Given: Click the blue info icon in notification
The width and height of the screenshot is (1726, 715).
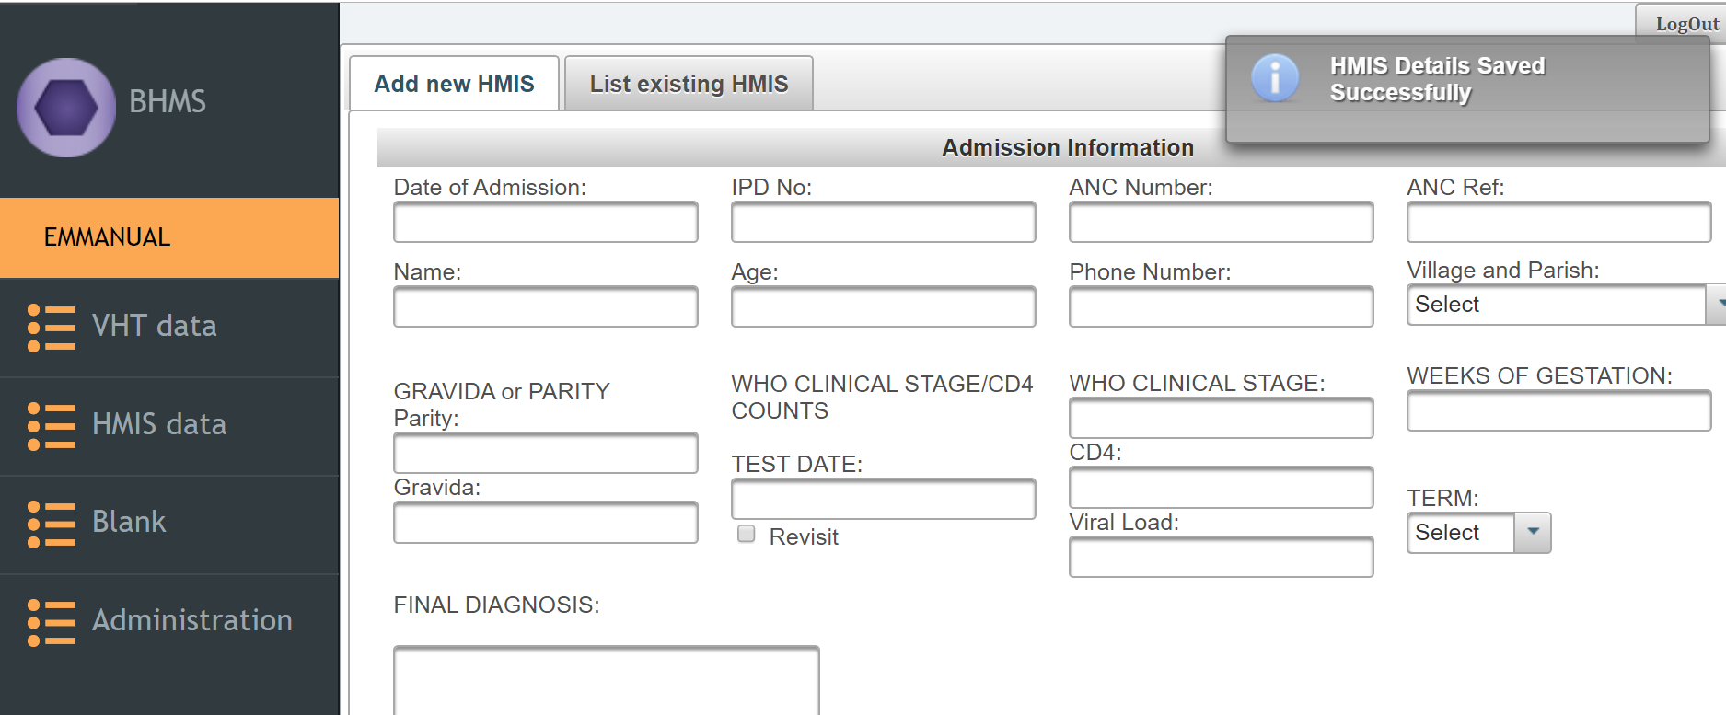Looking at the screenshot, I should [1275, 78].
